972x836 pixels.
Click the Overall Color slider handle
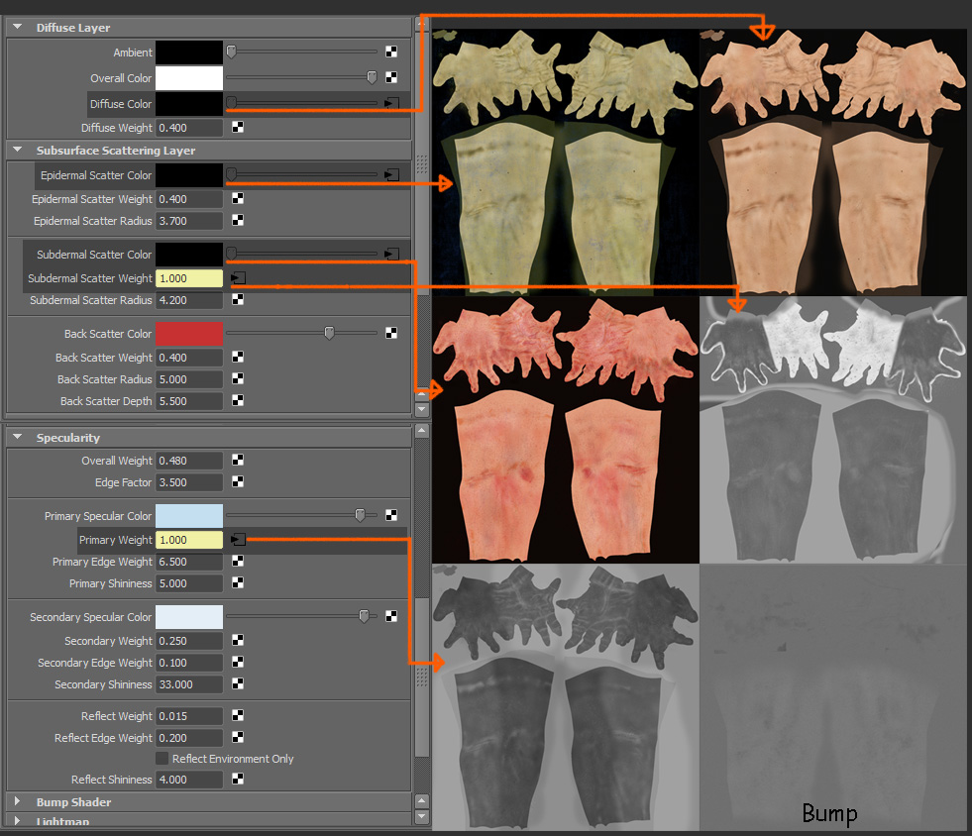click(x=372, y=77)
